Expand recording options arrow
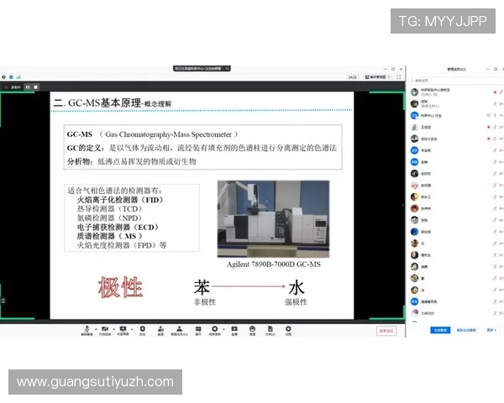Screen dimensions: 504x403 [x=223, y=329]
